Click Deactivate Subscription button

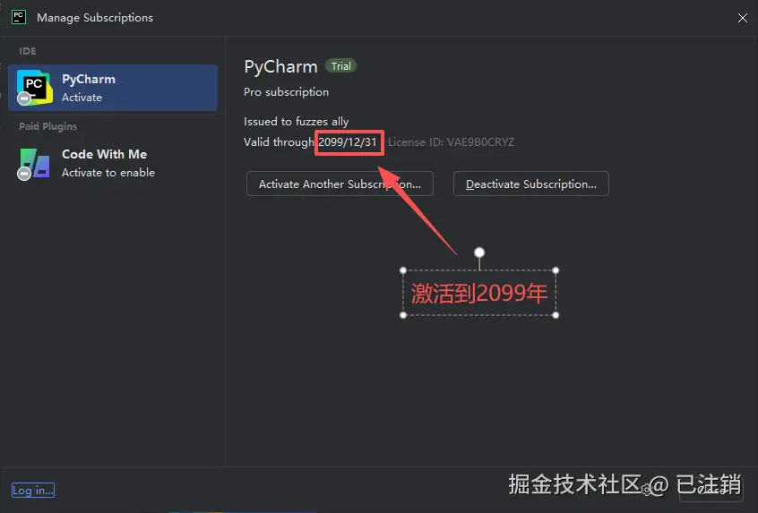[530, 184]
